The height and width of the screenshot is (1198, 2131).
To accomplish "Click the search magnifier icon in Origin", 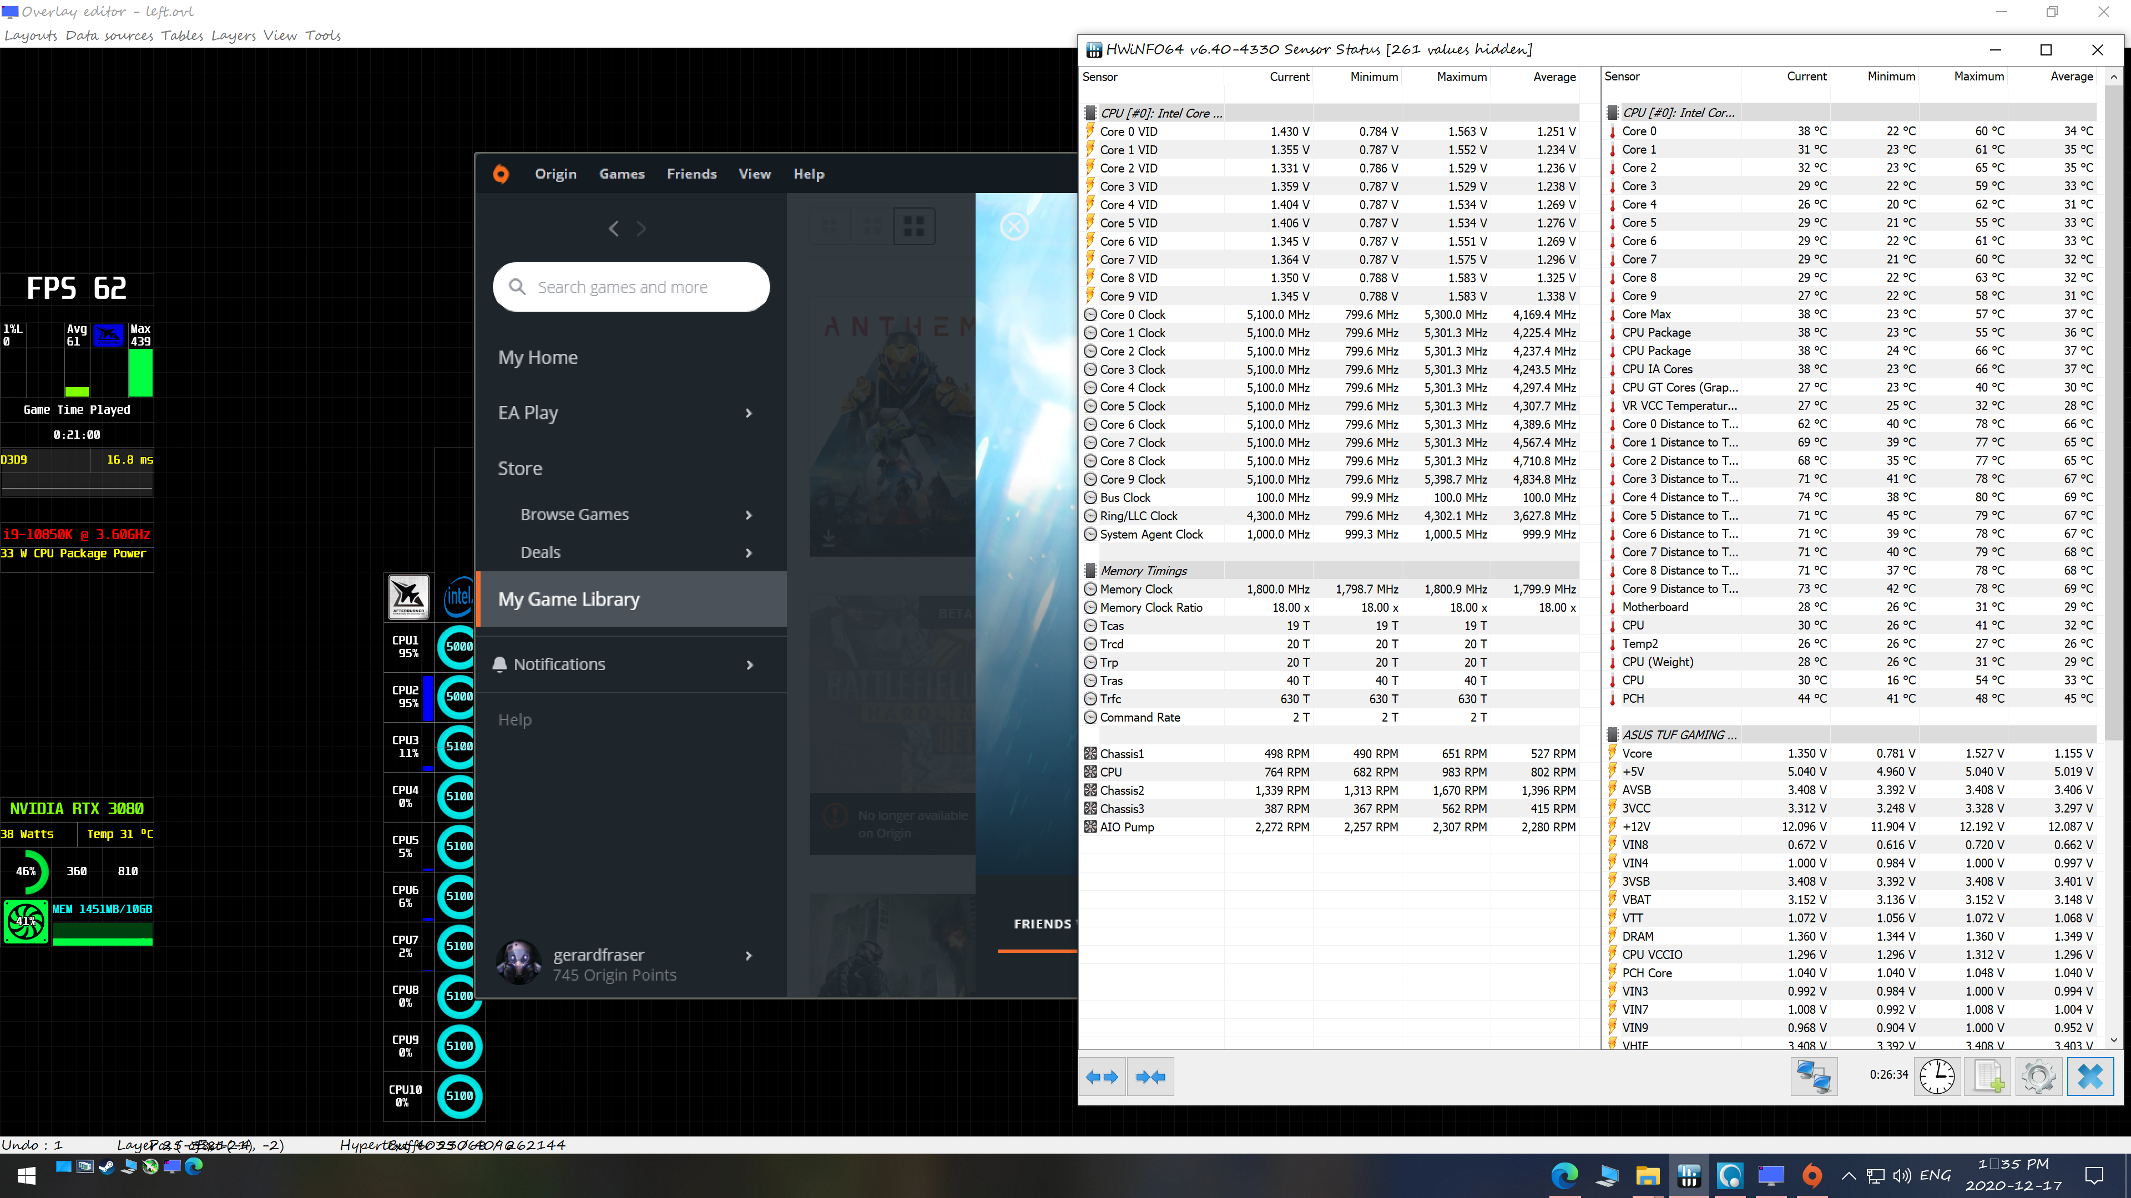I will 518,287.
